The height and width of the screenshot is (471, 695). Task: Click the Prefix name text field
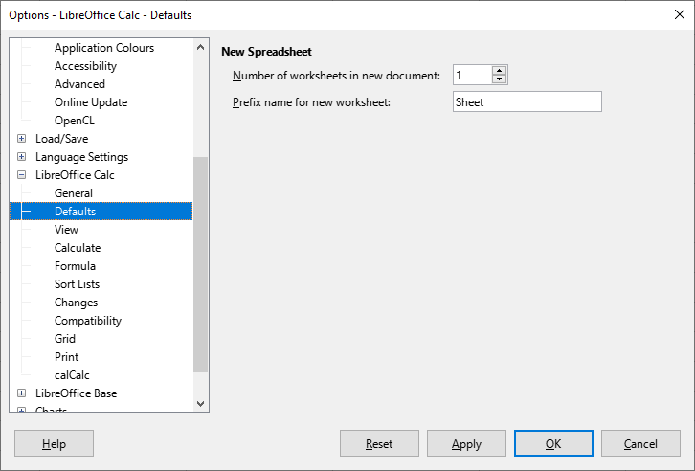(x=527, y=101)
